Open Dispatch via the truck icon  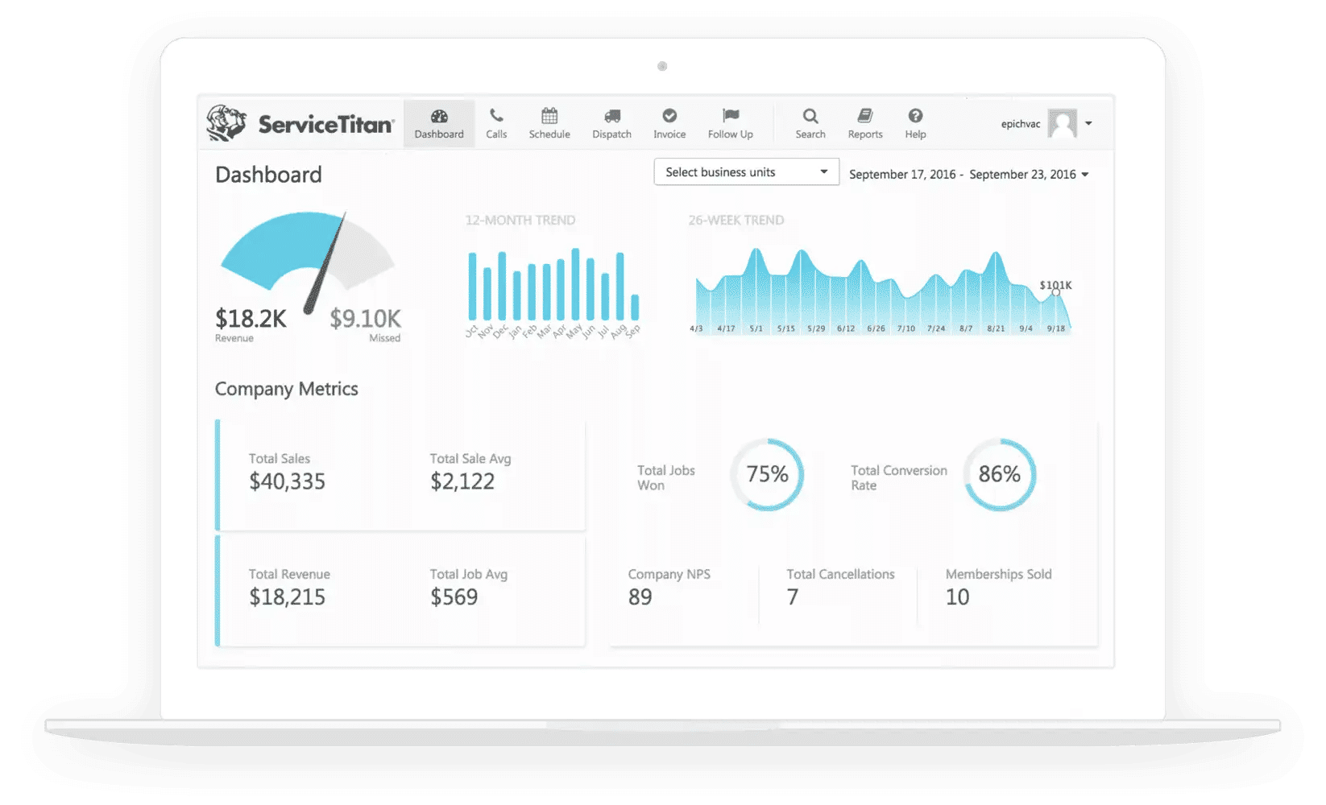click(612, 117)
